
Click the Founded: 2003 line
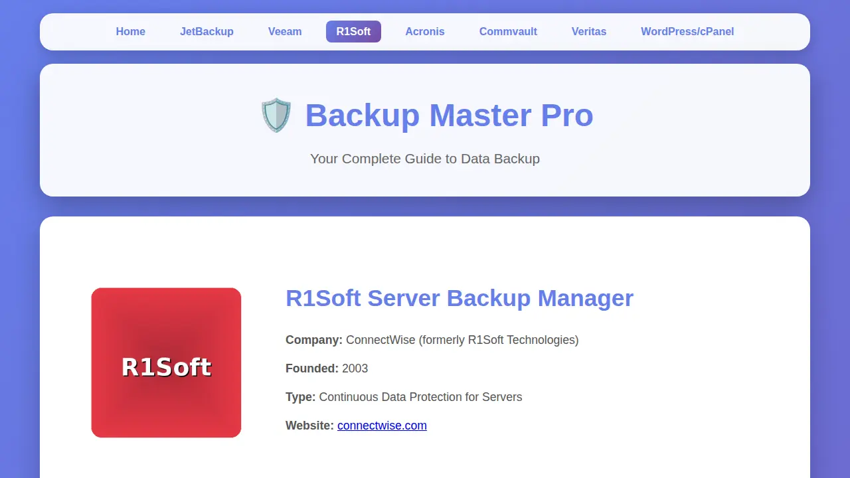327,368
